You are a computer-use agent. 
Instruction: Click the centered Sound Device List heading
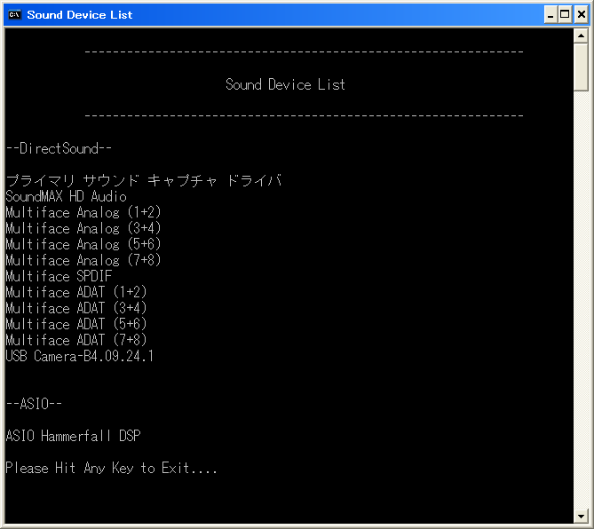click(x=285, y=84)
